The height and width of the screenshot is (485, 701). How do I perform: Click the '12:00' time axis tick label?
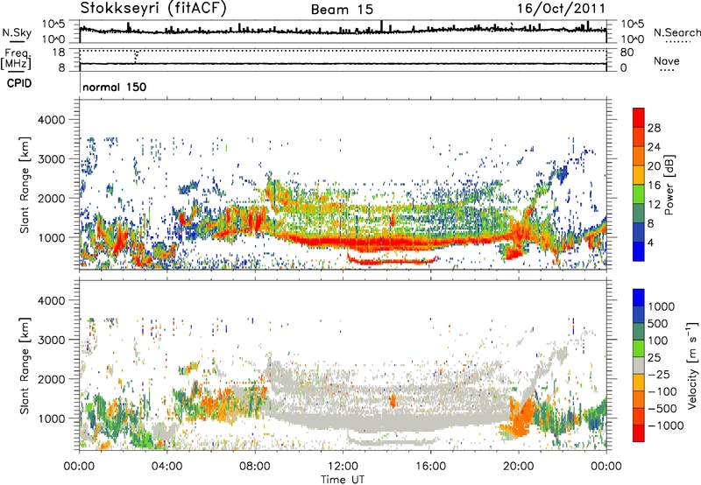tap(343, 467)
